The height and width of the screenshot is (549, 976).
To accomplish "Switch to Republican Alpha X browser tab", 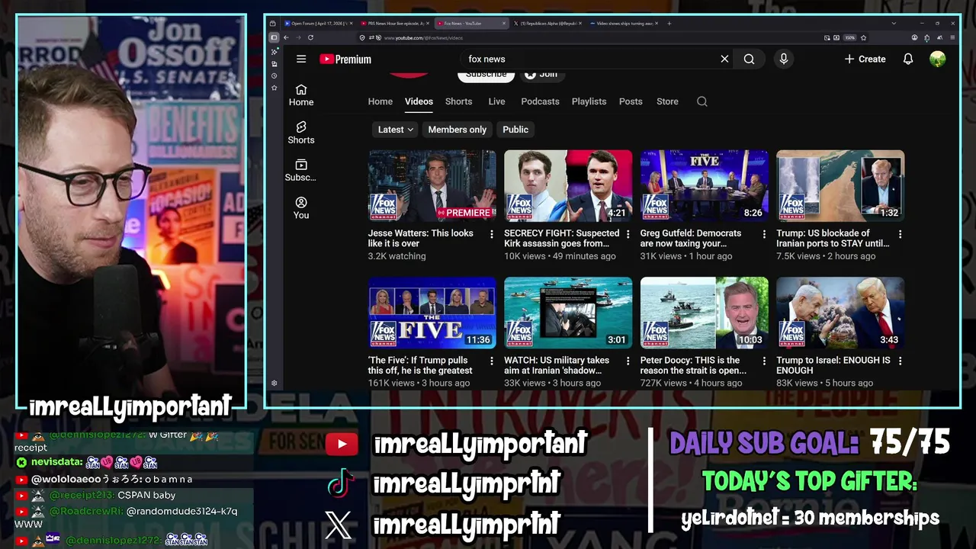I will [x=547, y=24].
